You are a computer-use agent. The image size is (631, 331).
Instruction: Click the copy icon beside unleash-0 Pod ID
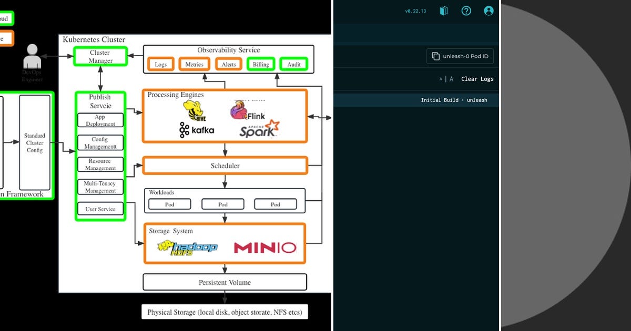coord(435,56)
